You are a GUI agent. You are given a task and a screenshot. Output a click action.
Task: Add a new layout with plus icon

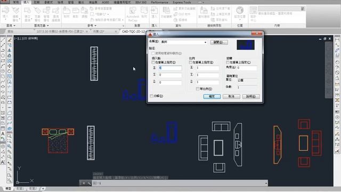(x=43, y=188)
